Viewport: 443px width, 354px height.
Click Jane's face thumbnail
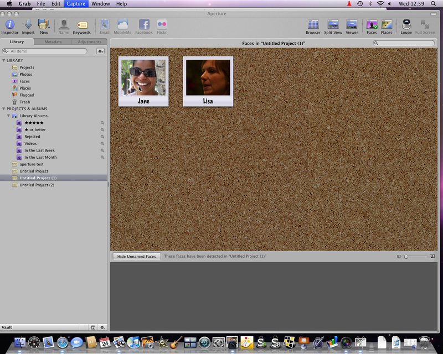143,77
